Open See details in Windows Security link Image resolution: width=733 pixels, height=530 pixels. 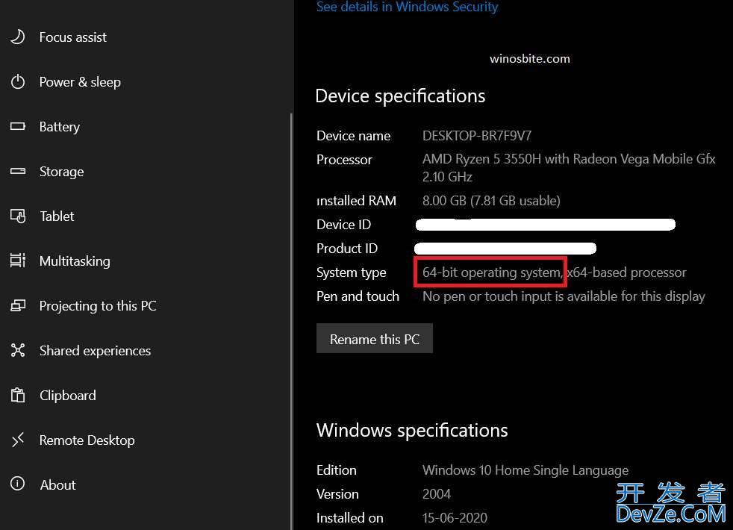[407, 7]
